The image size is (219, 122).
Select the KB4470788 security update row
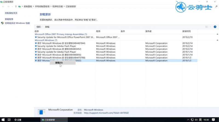point(116,58)
